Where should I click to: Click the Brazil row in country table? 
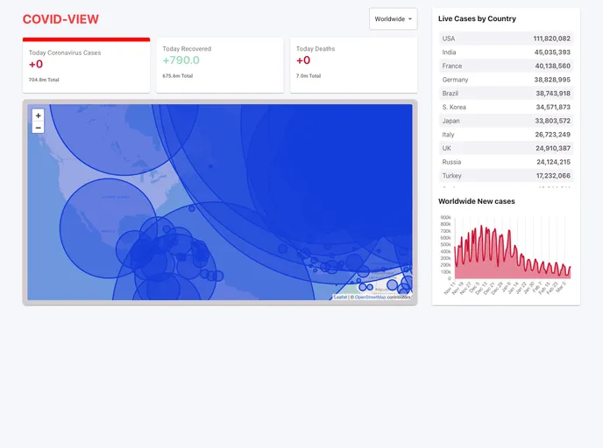tap(506, 94)
